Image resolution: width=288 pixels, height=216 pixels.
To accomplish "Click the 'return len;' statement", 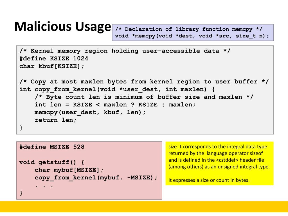I will [55, 120].
